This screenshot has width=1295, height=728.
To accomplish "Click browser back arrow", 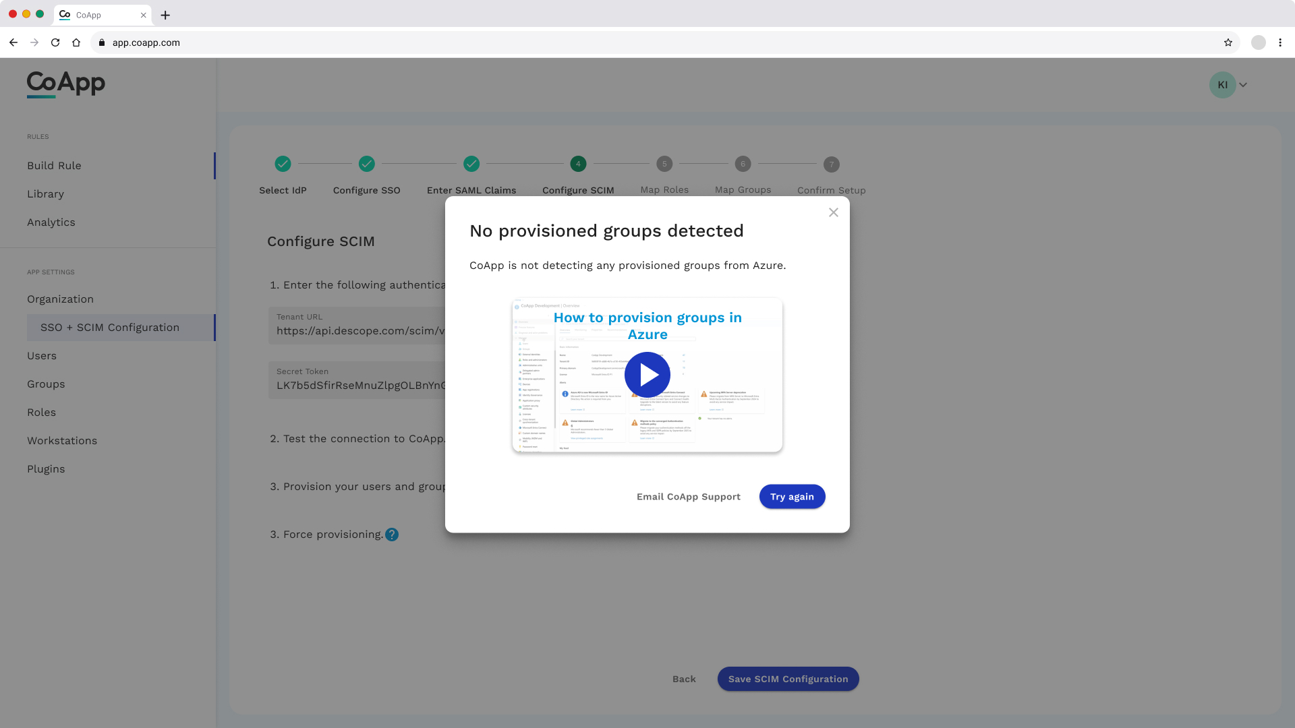I will 13,42.
